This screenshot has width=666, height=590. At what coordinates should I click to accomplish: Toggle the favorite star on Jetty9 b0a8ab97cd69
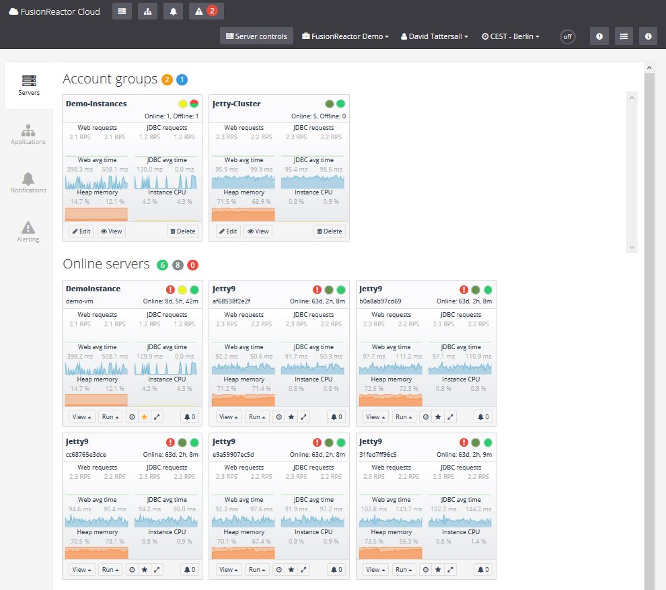pyautogui.click(x=438, y=416)
